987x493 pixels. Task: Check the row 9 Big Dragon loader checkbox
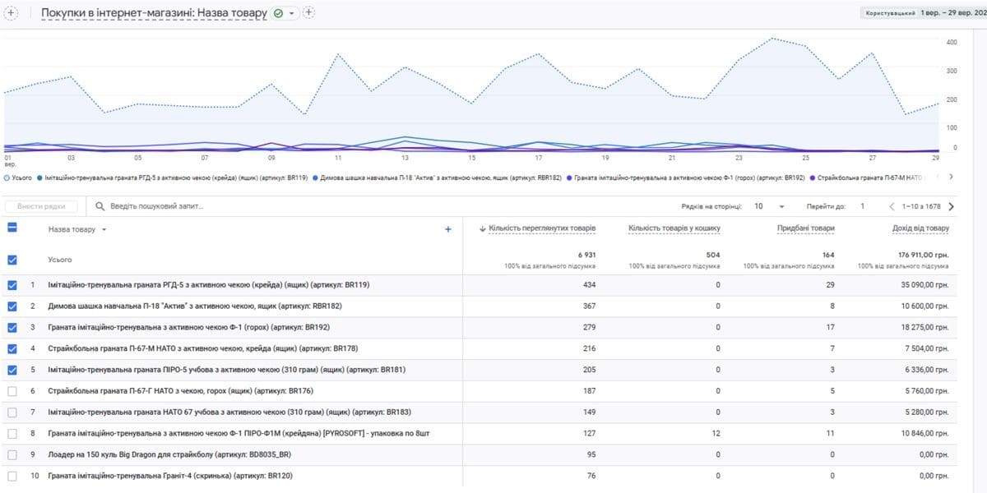[12, 454]
